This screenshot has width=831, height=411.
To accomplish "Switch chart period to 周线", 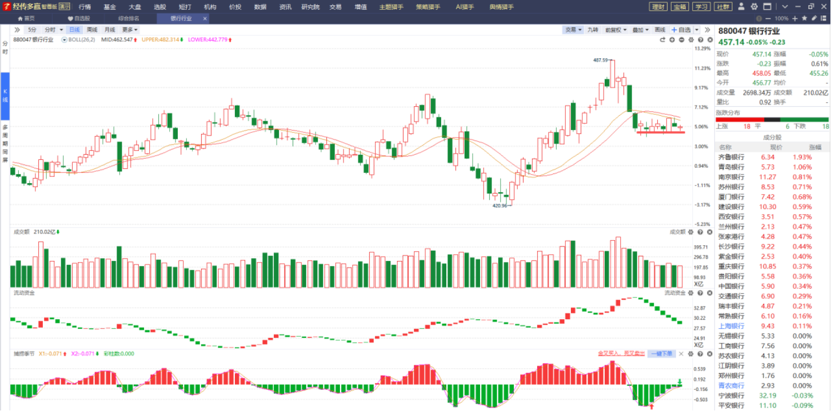I will pyautogui.click(x=92, y=30).
